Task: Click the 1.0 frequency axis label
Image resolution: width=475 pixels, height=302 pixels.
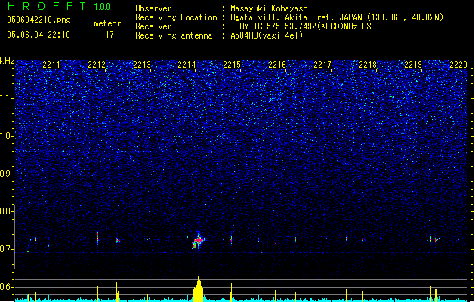Action: point(6,136)
